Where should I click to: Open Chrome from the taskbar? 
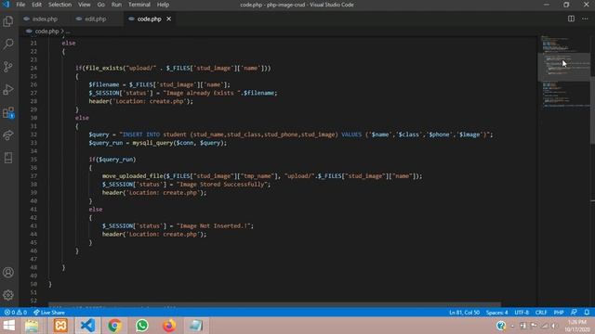coord(114,326)
